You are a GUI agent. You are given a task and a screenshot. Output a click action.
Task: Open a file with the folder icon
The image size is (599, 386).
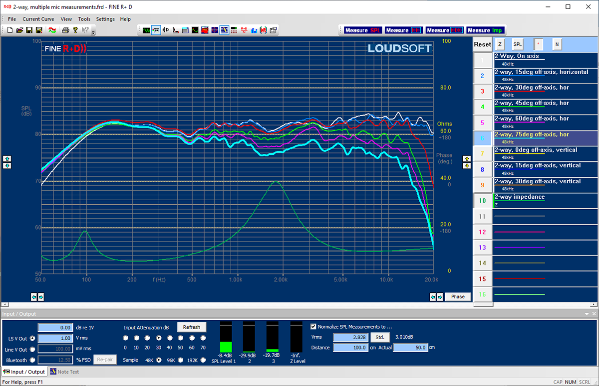20,30
